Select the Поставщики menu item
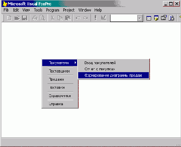This screenshot has height=147, width=181. [x=59, y=71]
